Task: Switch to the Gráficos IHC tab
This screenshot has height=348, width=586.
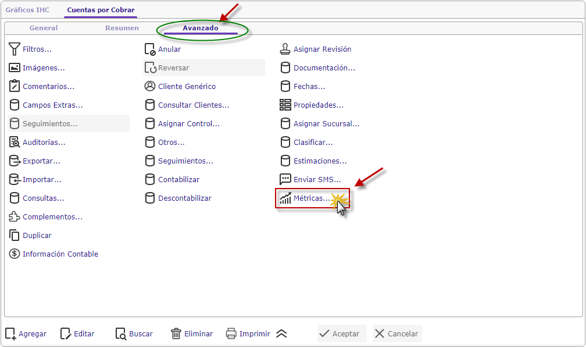Action: click(x=27, y=10)
